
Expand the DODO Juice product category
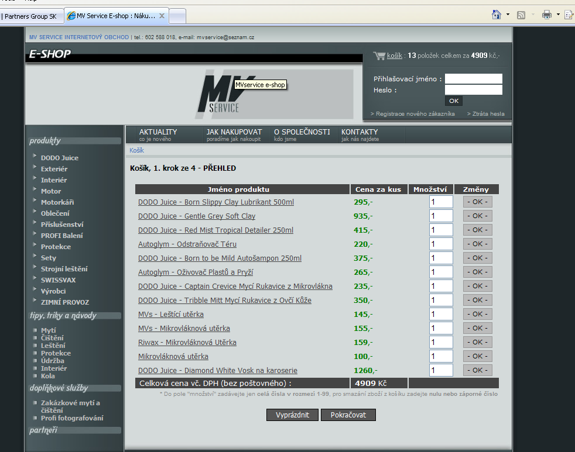59,158
